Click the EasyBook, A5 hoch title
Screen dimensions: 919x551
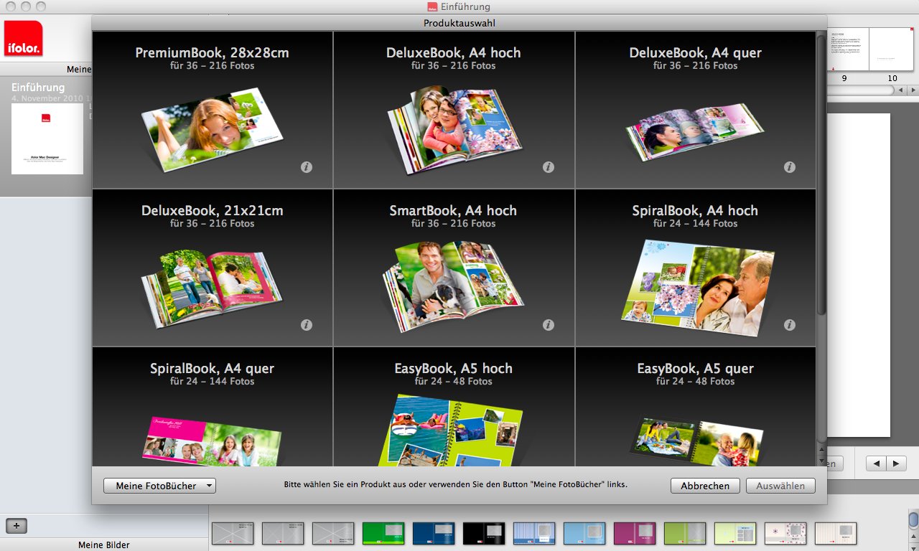(454, 368)
